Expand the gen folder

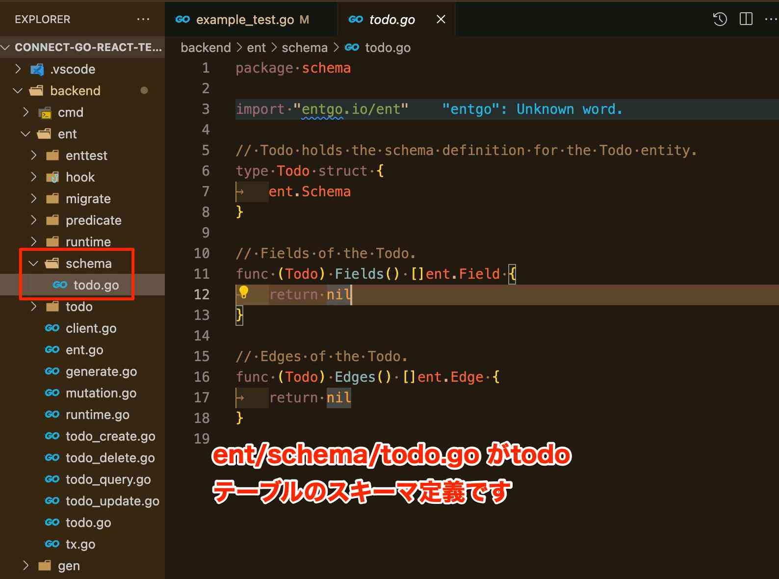pyautogui.click(x=26, y=566)
